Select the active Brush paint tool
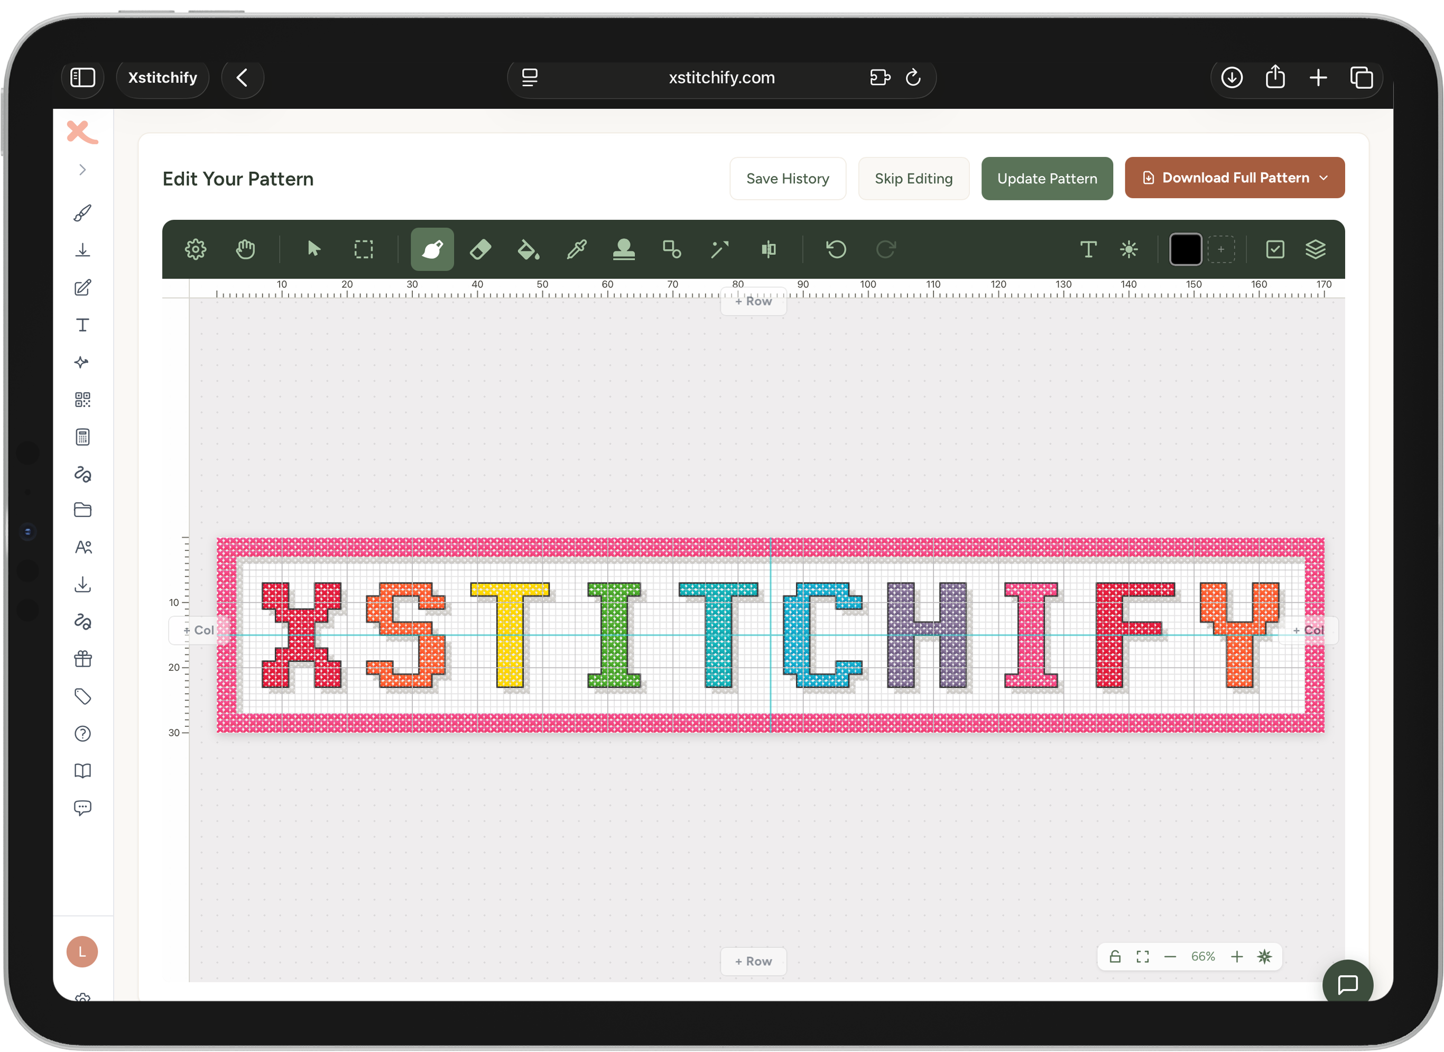The height and width of the screenshot is (1052, 1444). (432, 249)
